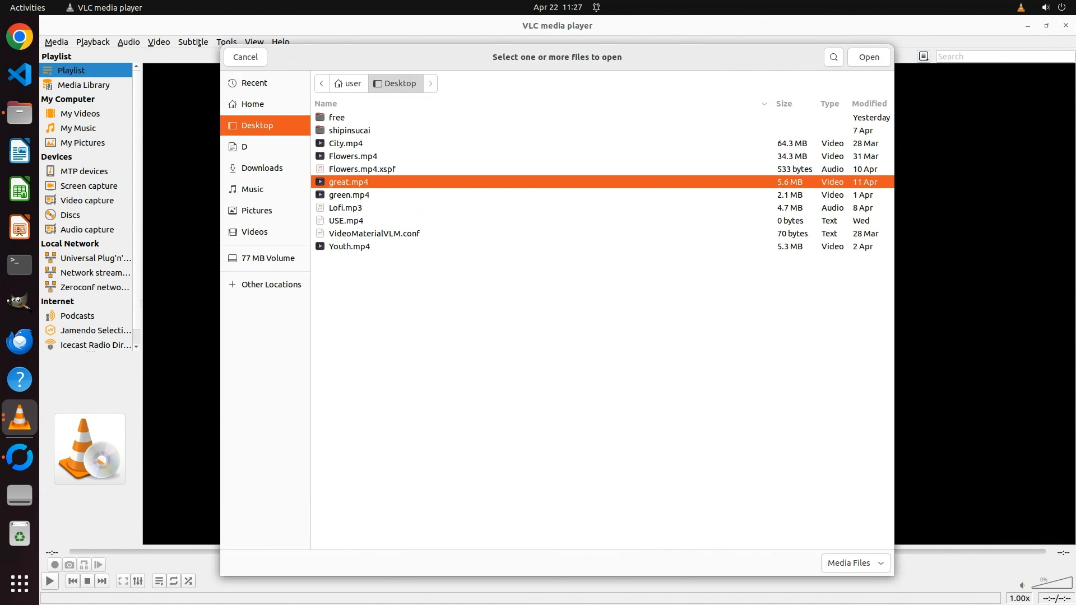Toggle A-B loop button
Viewport: 1076px width, 605px height.
pos(84,565)
